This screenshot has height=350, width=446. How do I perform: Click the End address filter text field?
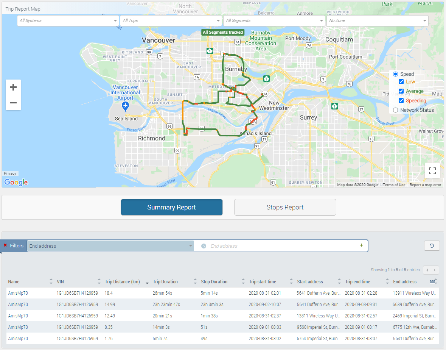click(x=280, y=246)
